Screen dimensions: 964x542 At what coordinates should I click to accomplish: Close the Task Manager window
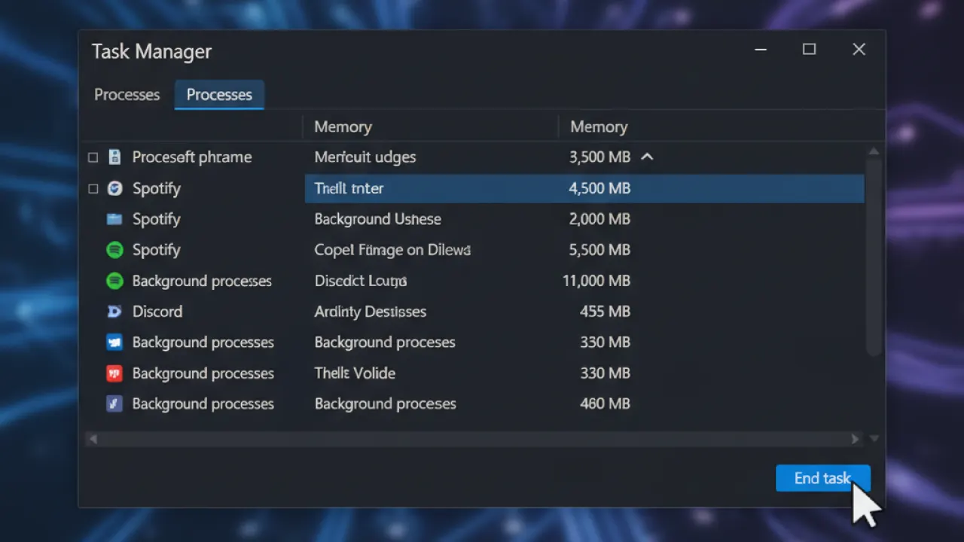point(859,50)
